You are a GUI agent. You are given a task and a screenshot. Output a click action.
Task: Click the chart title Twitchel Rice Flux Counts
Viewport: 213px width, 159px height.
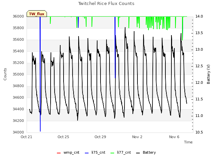106,4
